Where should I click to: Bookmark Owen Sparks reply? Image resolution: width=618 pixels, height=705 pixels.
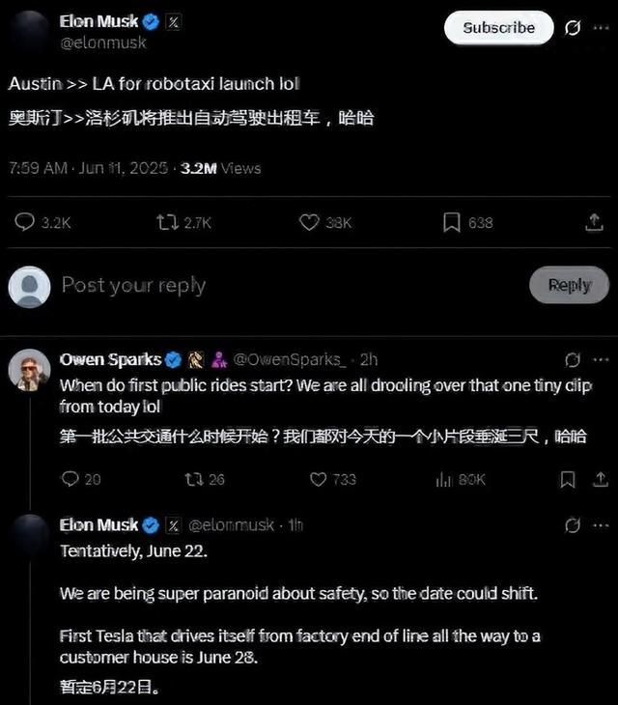(x=568, y=479)
